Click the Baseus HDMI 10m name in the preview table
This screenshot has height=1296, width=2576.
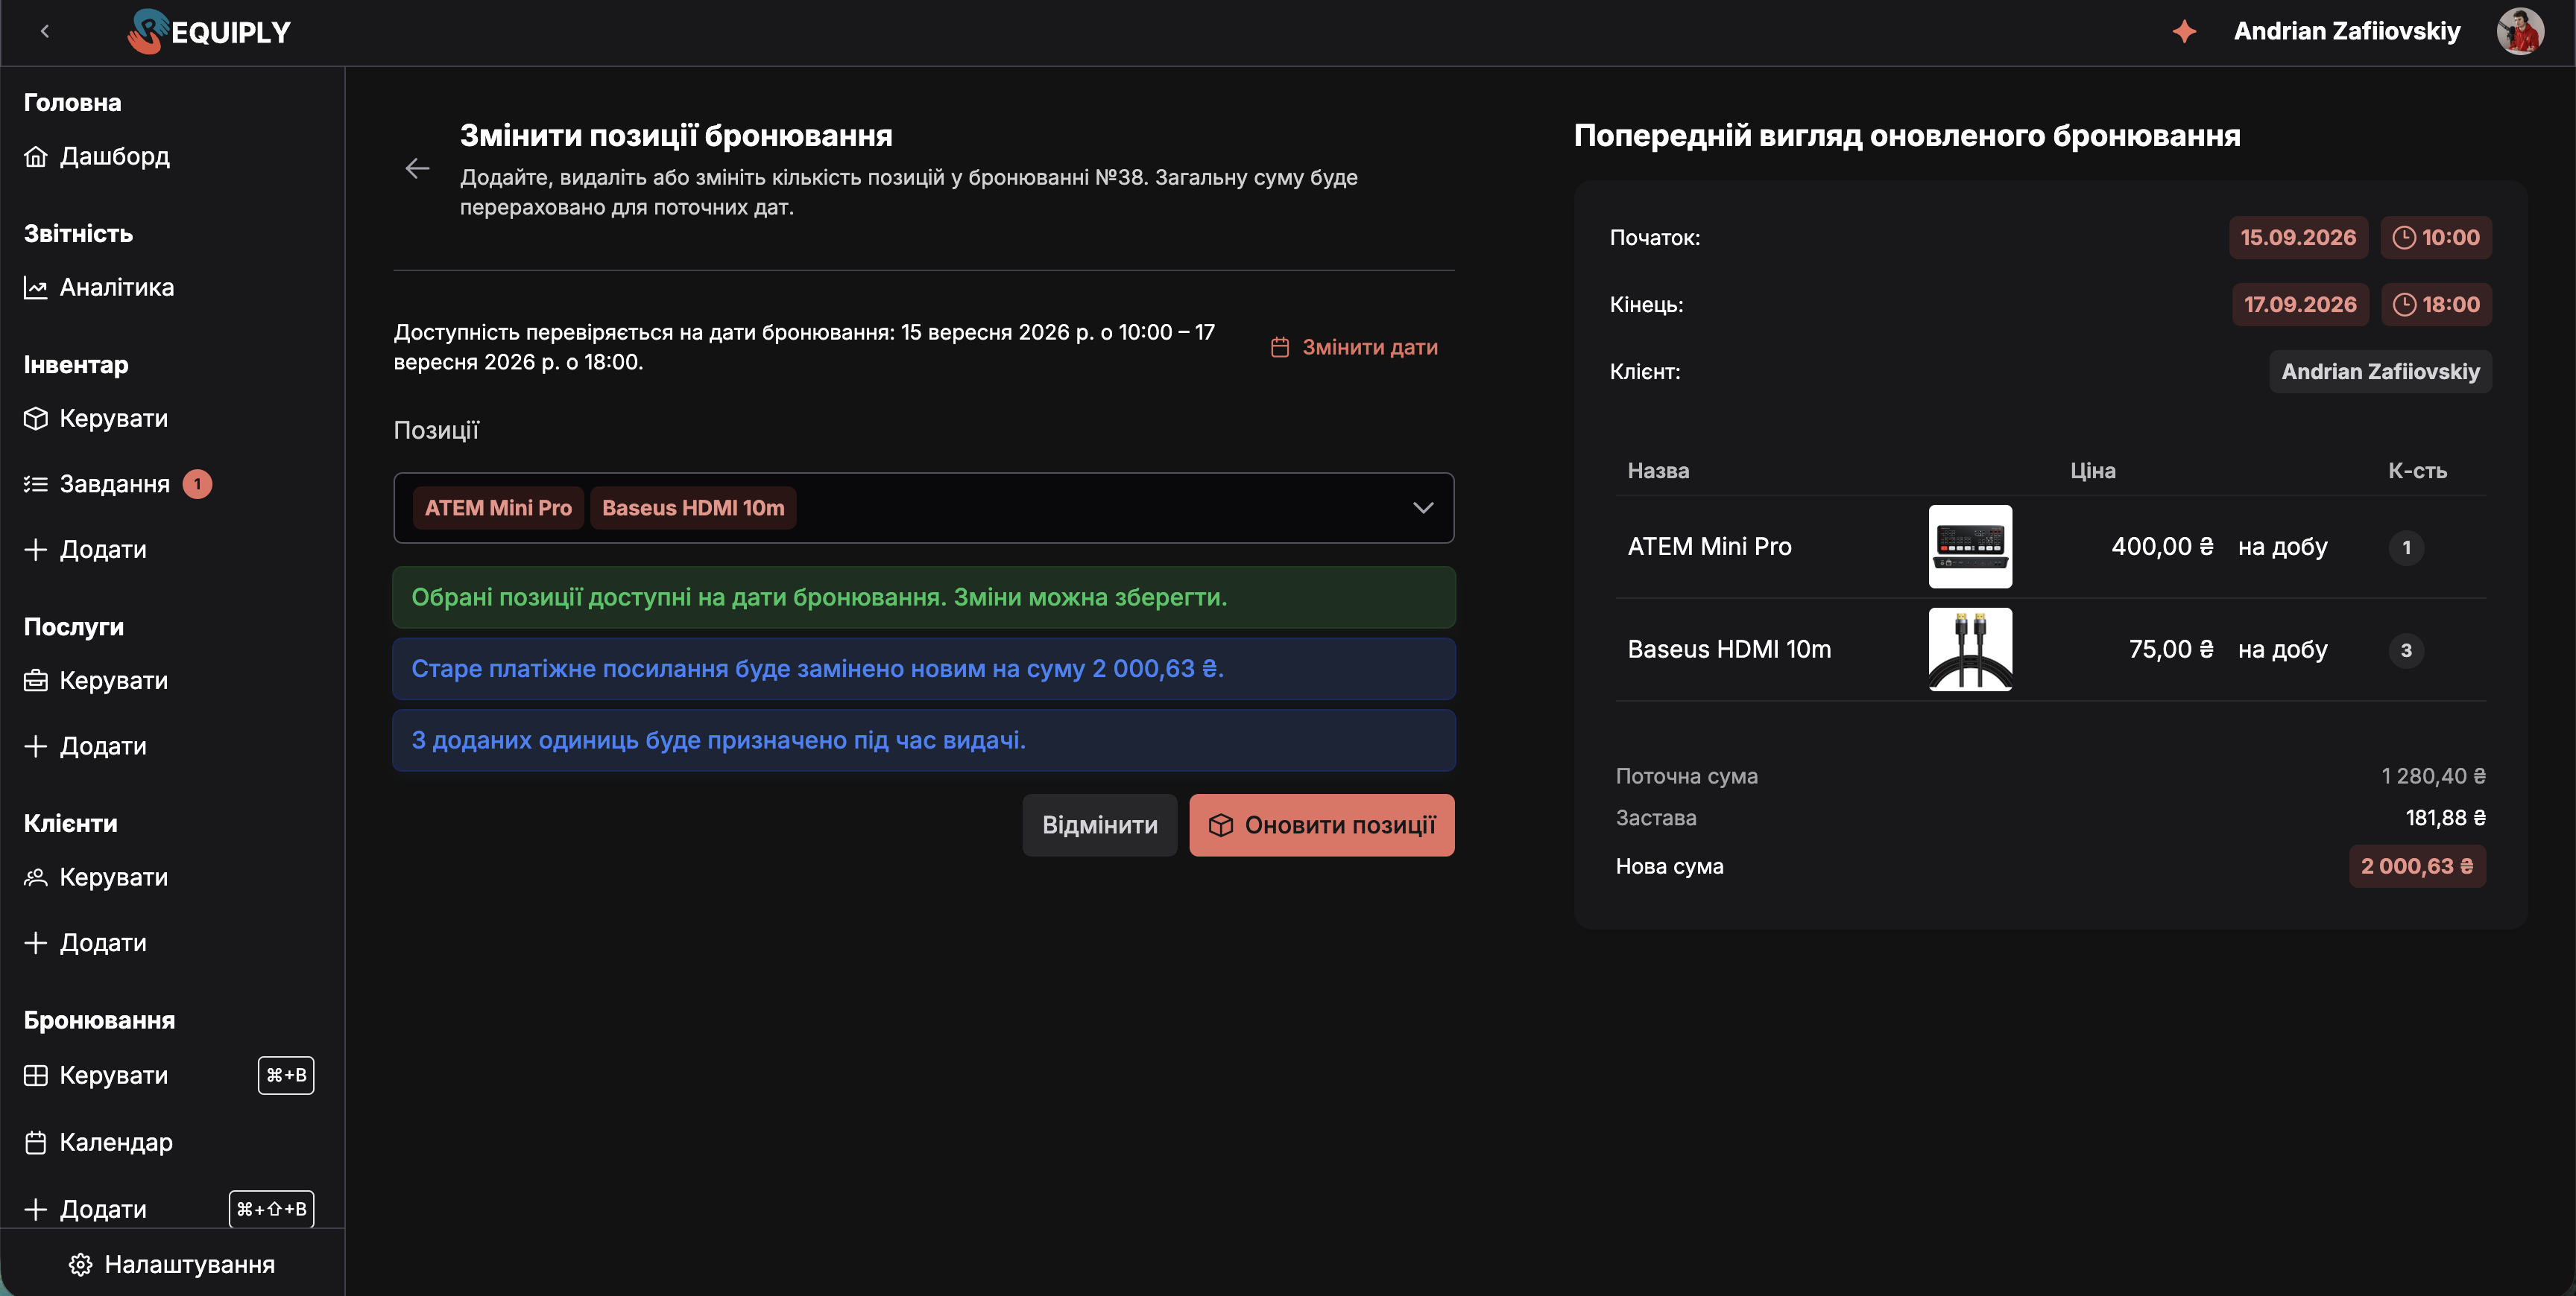coord(1729,649)
